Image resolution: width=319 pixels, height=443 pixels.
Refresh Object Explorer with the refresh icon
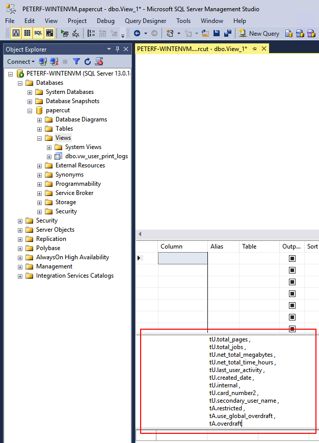pos(88,61)
